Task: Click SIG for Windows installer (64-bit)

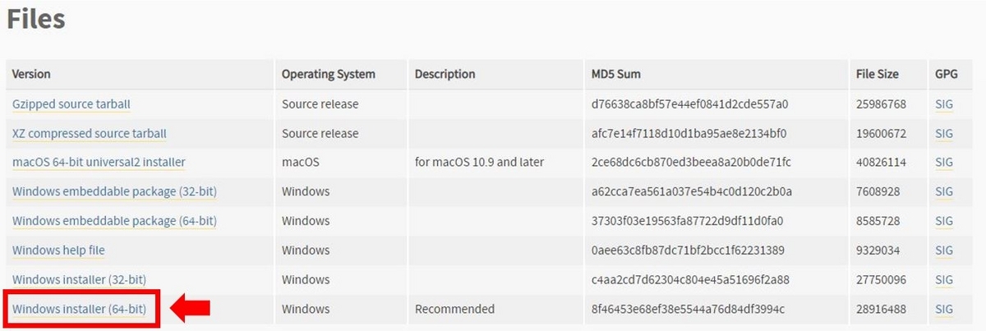Action: coord(944,309)
